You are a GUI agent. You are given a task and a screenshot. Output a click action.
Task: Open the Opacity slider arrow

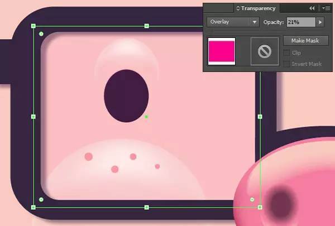[x=320, y=22]
